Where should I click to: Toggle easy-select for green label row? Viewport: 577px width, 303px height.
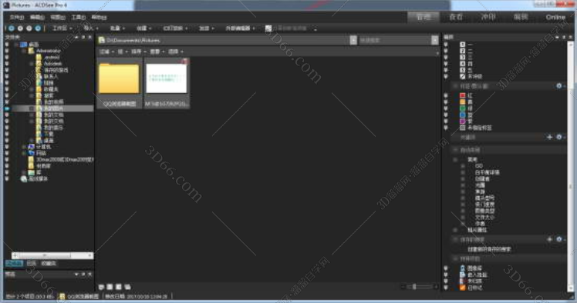coord(446,108)
